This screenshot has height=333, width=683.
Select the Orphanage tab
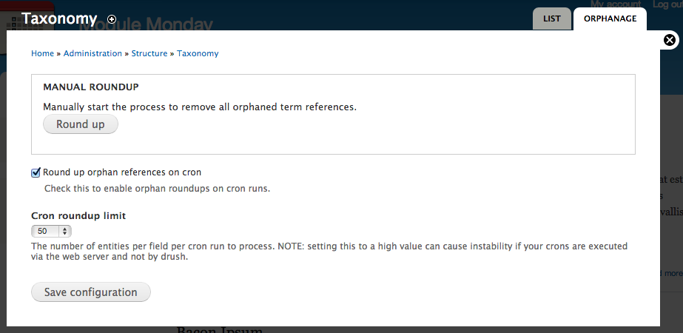tap(610, 18)
